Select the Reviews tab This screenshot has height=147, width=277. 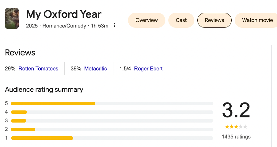click(214, 20)
